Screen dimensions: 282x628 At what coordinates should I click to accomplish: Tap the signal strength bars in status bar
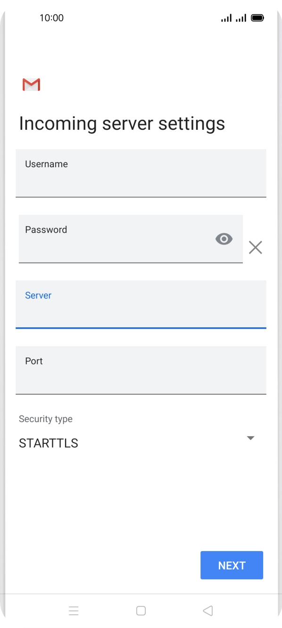[x=226, y=17]
